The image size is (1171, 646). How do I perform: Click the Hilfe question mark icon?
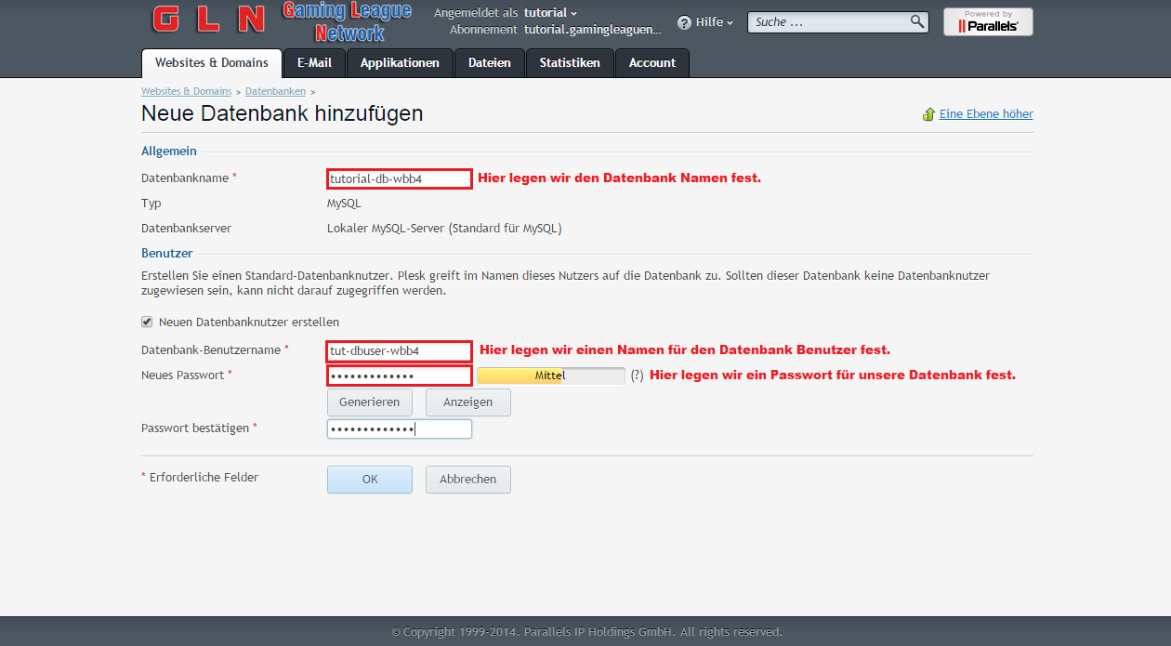click(684, 22)
